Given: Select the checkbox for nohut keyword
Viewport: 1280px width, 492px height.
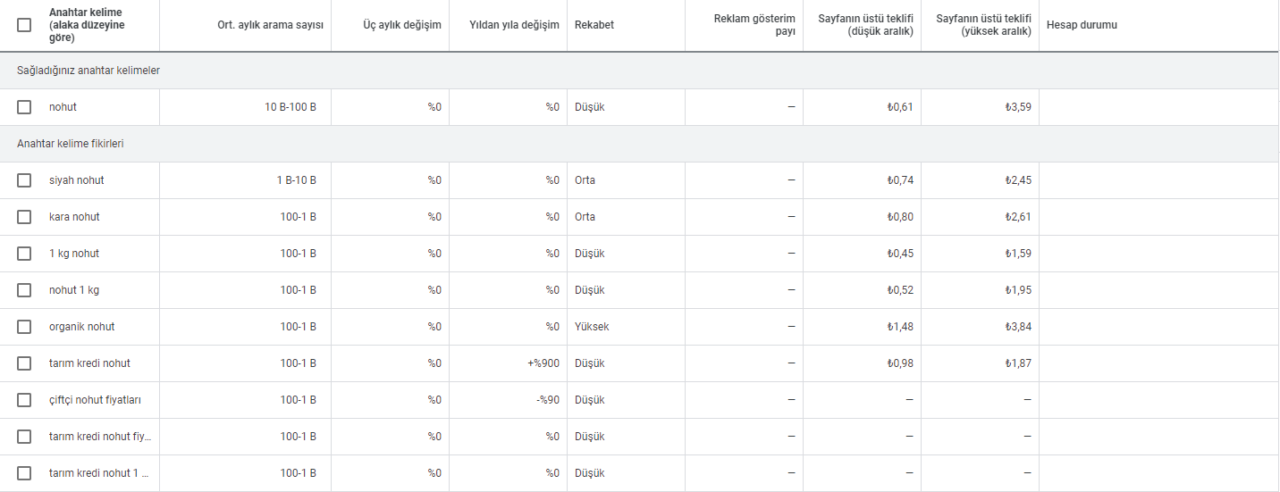Looking at the screenshot, I should click(24, 107).
